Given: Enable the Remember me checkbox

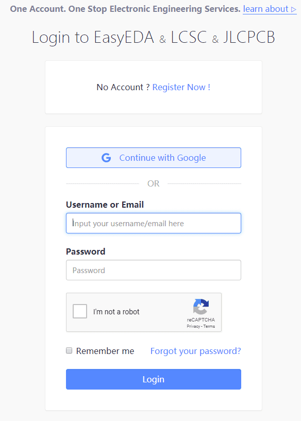Looking at the screenshot, I should [69, 350].
